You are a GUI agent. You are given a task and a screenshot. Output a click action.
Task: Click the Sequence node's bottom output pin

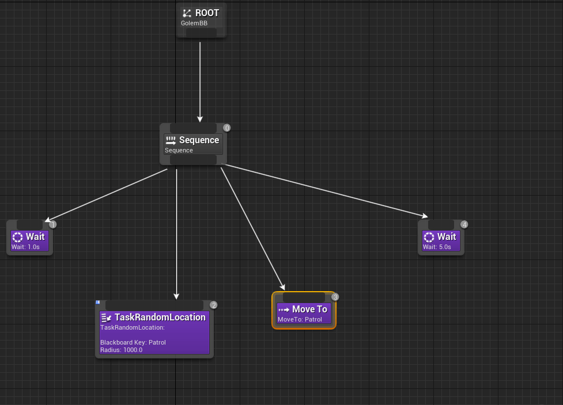click(x=193, y=159)
